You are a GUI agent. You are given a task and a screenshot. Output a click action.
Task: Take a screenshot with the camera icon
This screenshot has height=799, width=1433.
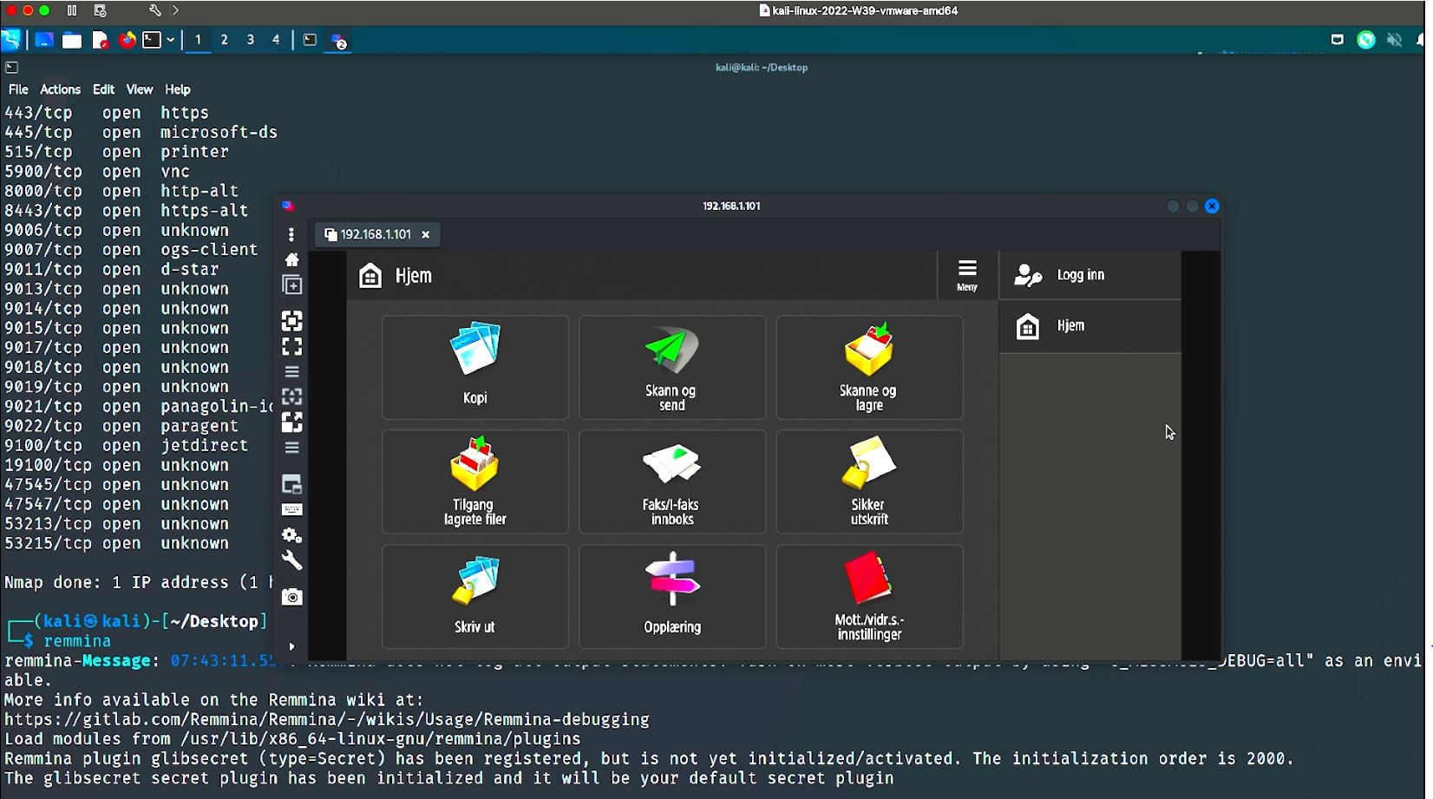(292, 597)
